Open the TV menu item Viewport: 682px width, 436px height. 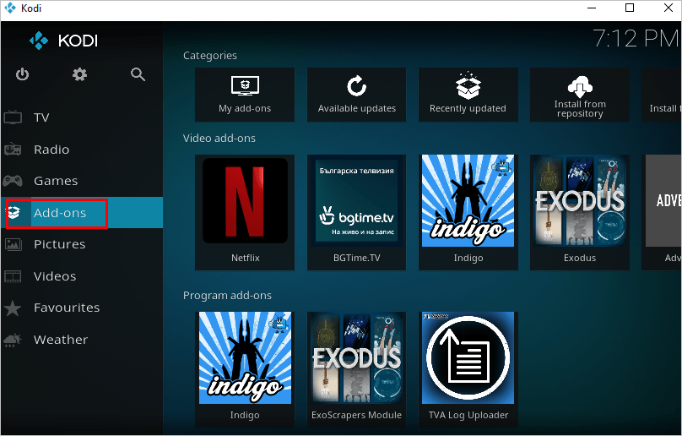(x=82, y=117)
